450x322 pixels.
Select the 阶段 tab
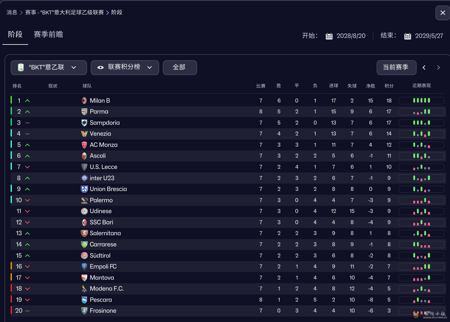coord(15,34)
